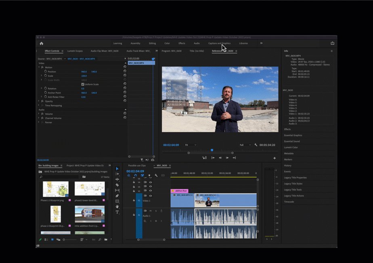This screenshot has height=263, width=373.
Task: Click the Add Marker icon in timeline
Action: [149, 175]
